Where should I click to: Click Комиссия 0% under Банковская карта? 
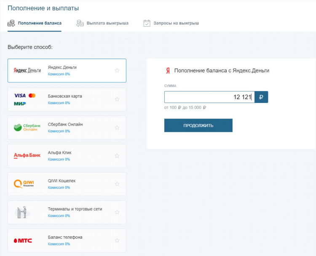pyautogui.click(x=59, y=103)
